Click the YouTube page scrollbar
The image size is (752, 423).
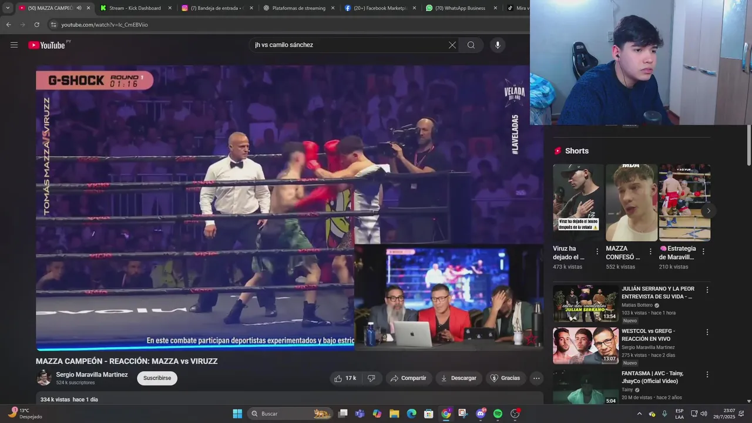748,144
